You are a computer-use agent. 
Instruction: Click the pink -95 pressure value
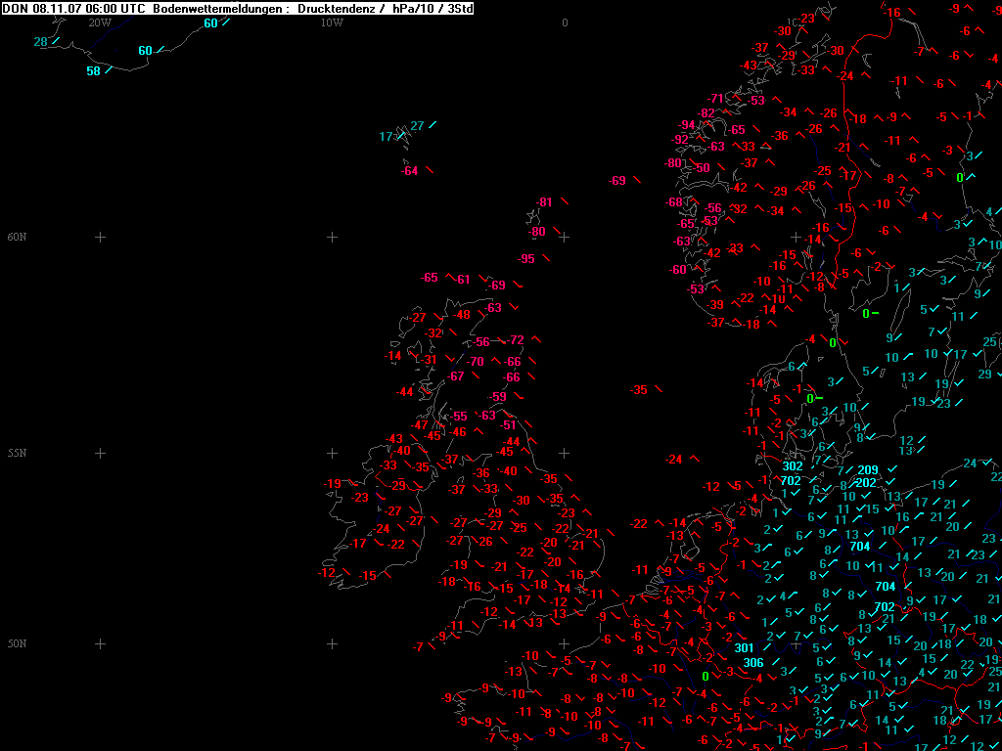(x=527, y=259)
